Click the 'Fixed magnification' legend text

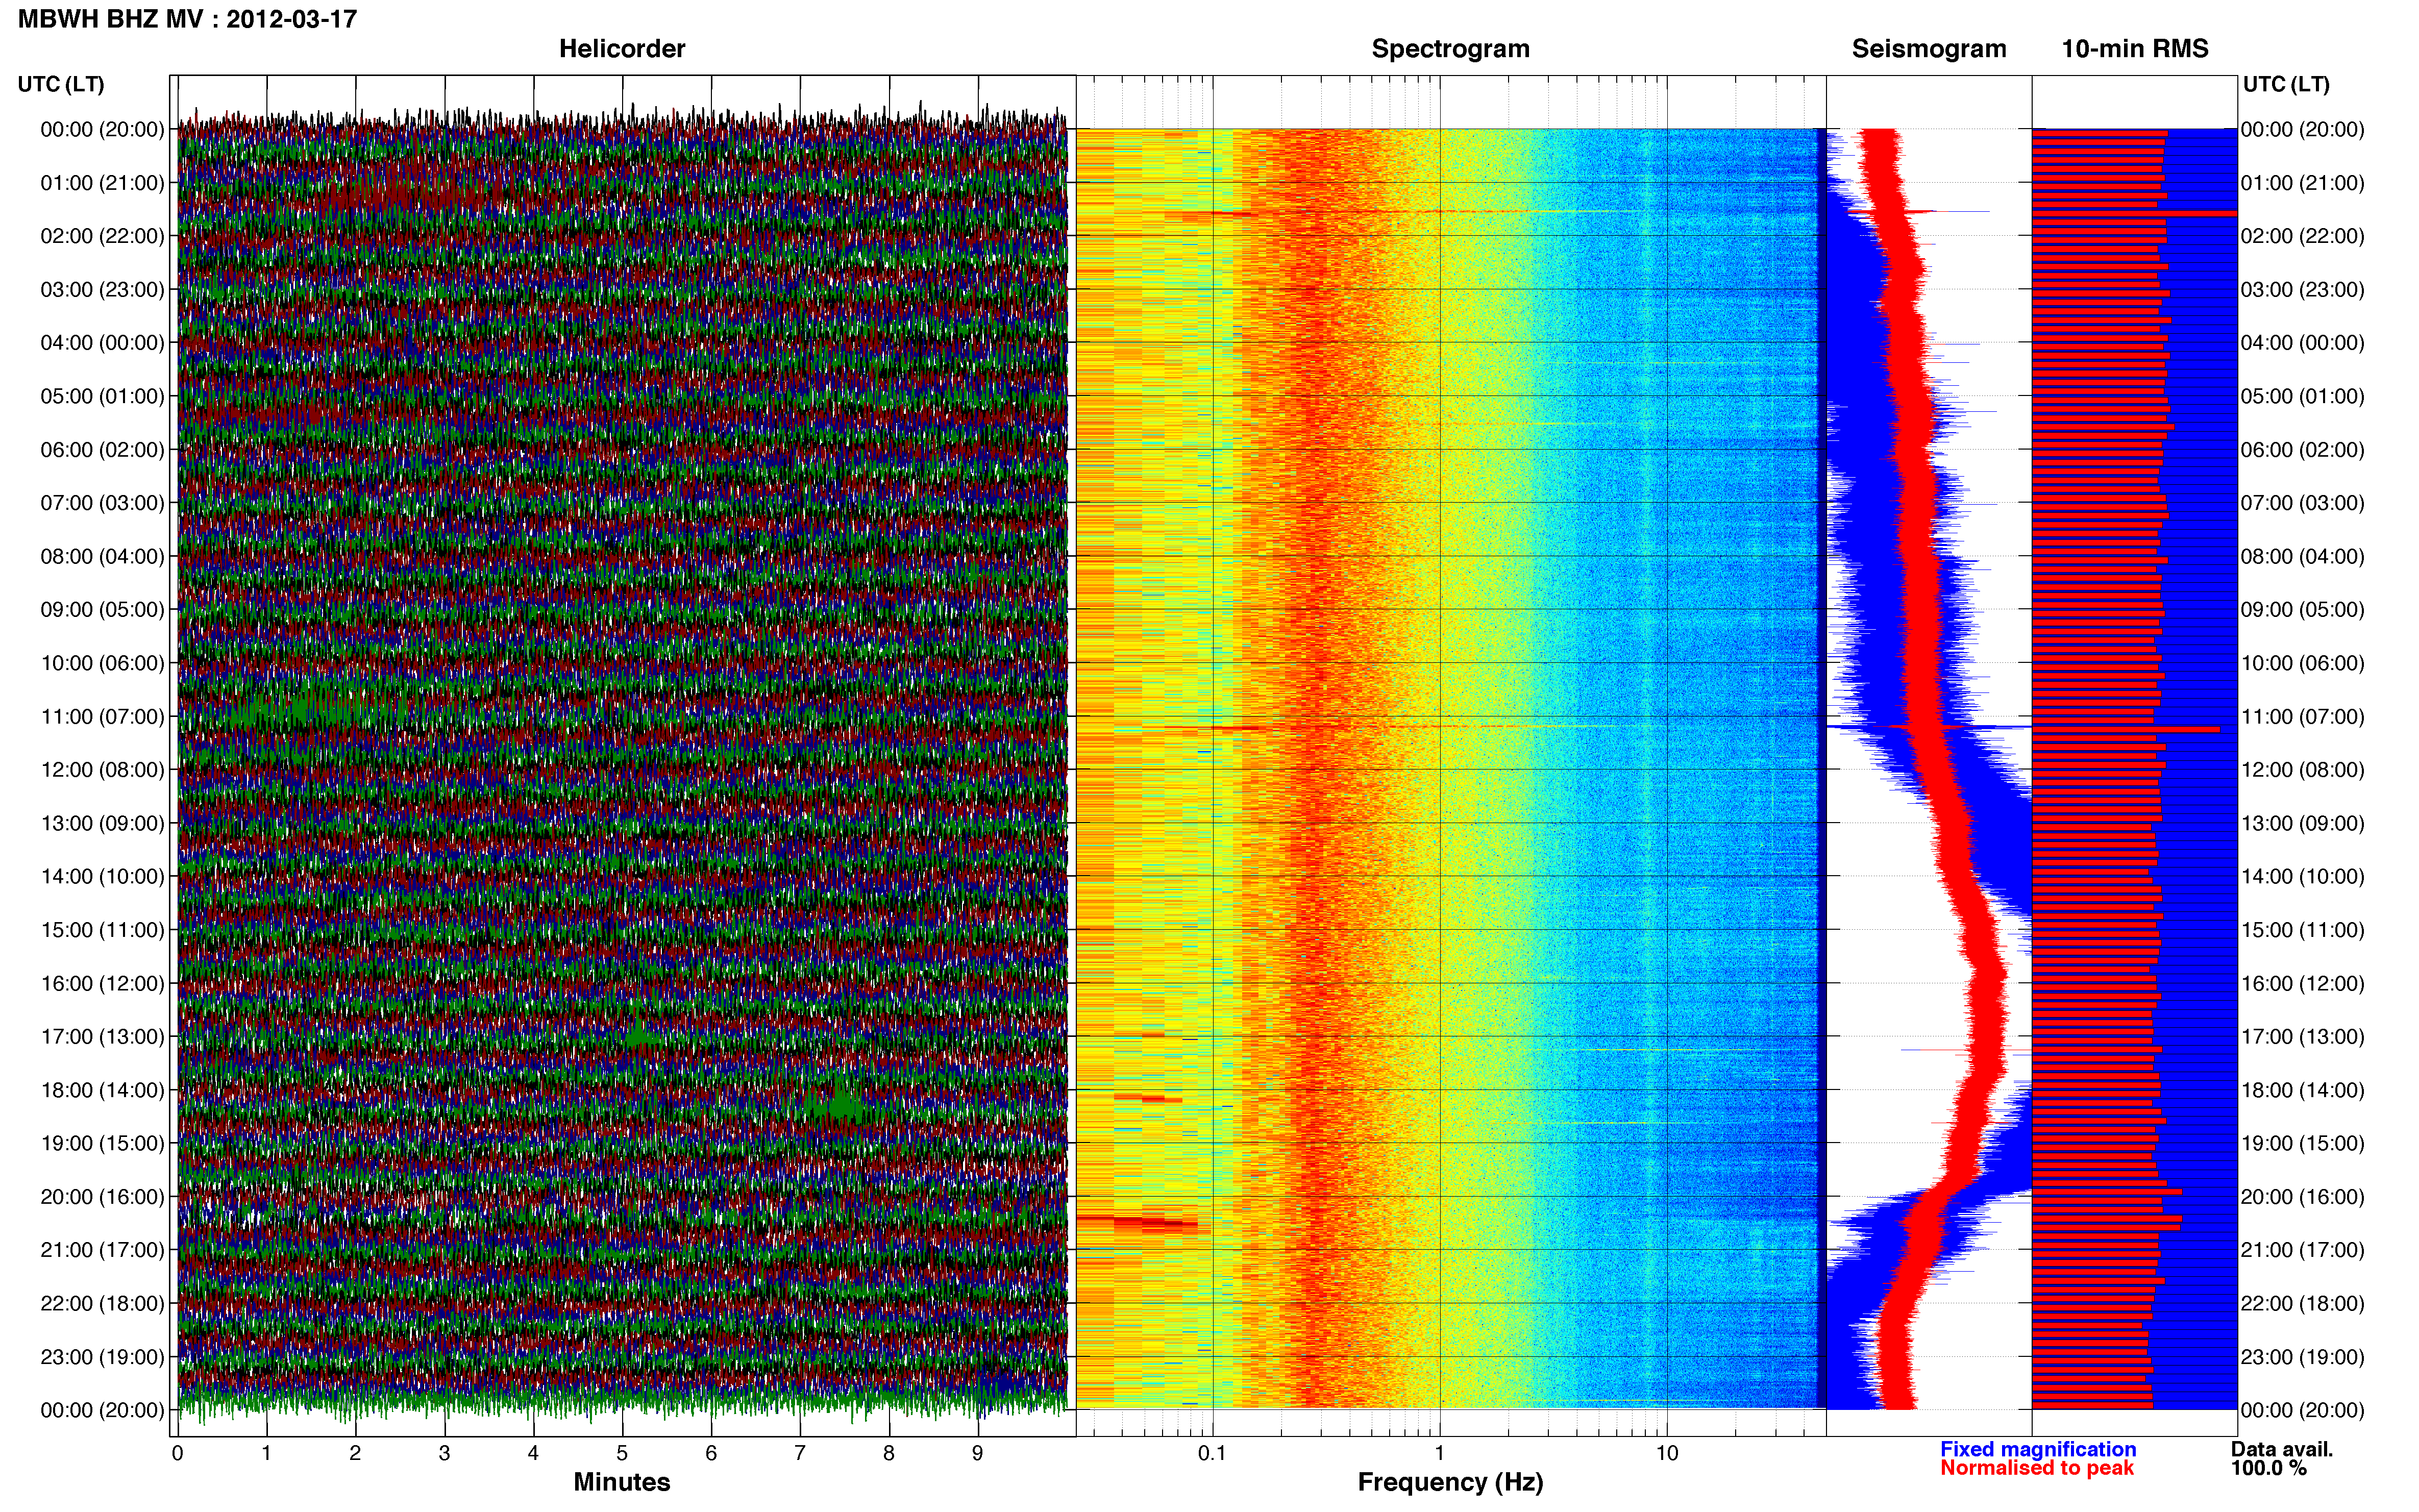2038,1449
